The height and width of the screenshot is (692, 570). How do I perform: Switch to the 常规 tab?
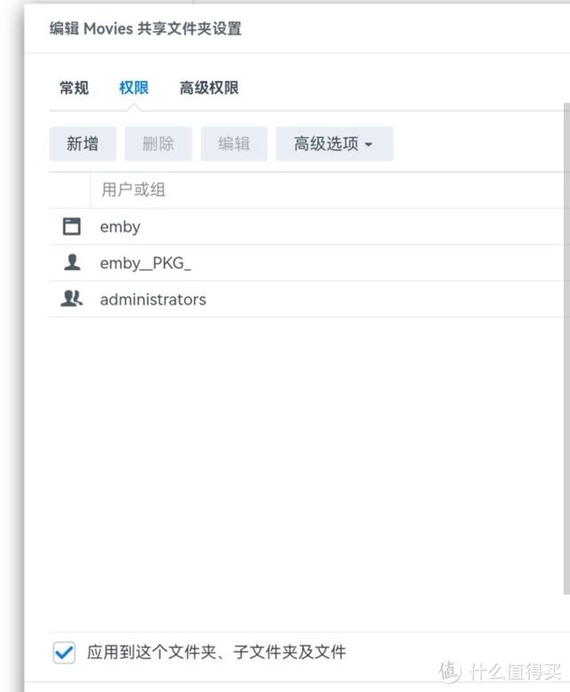tap(74, 88)
